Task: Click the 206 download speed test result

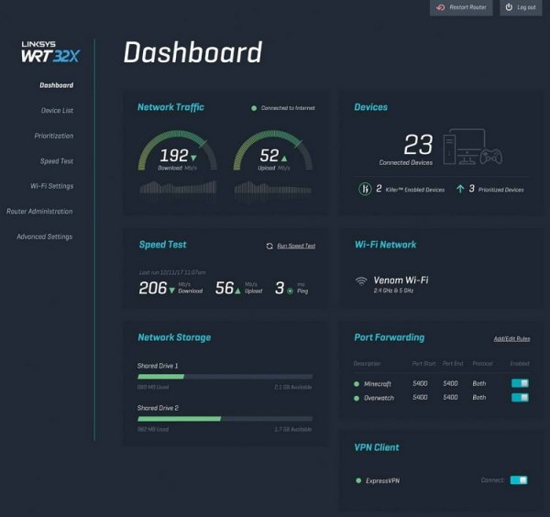Action: click(x=152, y=288)
